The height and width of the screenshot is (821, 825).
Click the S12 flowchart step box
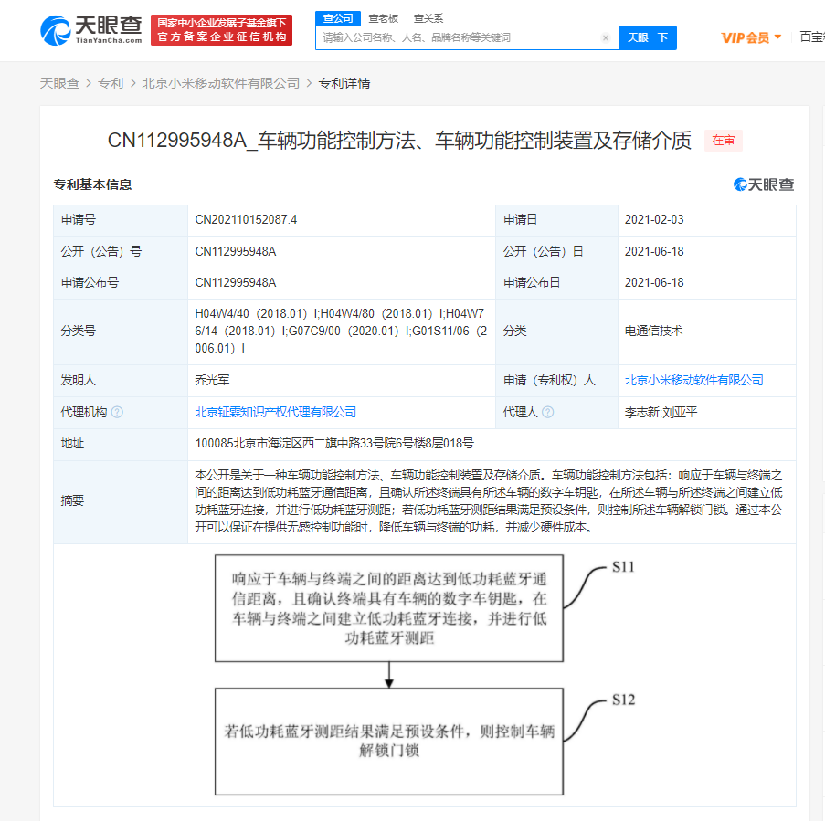pos(387,742)
